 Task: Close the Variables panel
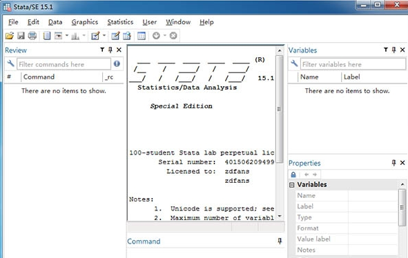[x=402, y=50]
